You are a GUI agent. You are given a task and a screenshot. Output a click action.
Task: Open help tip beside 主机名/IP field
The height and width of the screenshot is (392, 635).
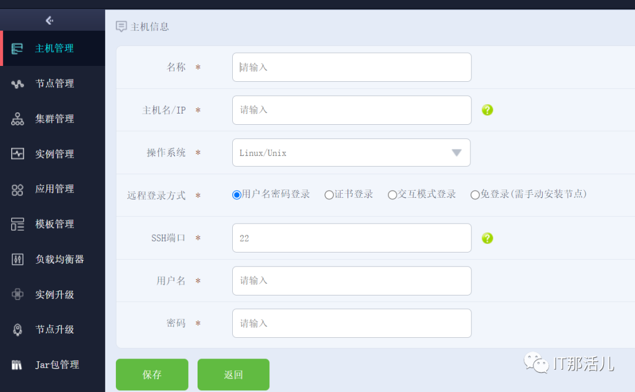click(487, 110)
